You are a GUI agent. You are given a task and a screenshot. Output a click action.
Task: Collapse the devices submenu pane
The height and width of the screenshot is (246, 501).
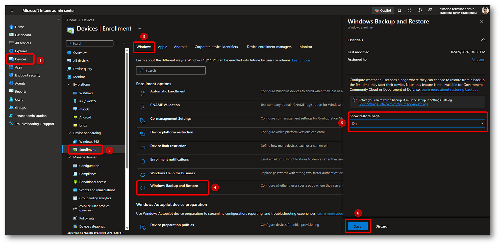125,43
